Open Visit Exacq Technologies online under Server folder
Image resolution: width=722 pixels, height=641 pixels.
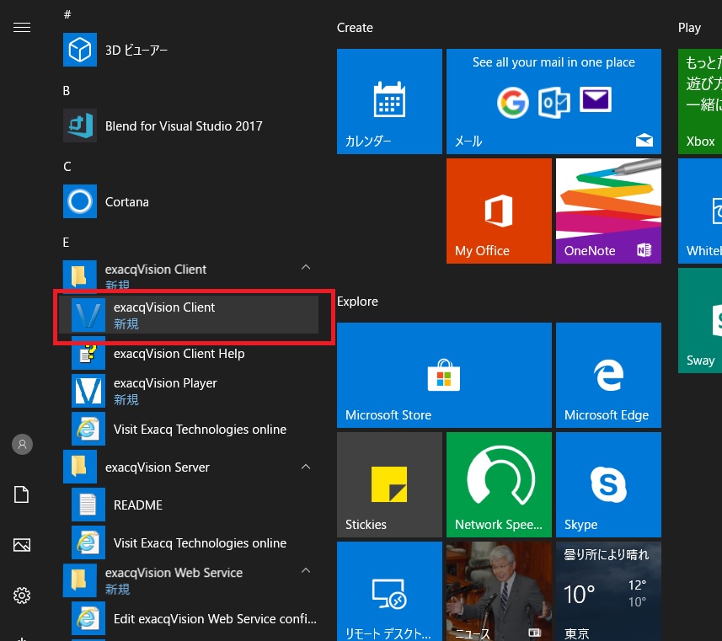[189, 543]
